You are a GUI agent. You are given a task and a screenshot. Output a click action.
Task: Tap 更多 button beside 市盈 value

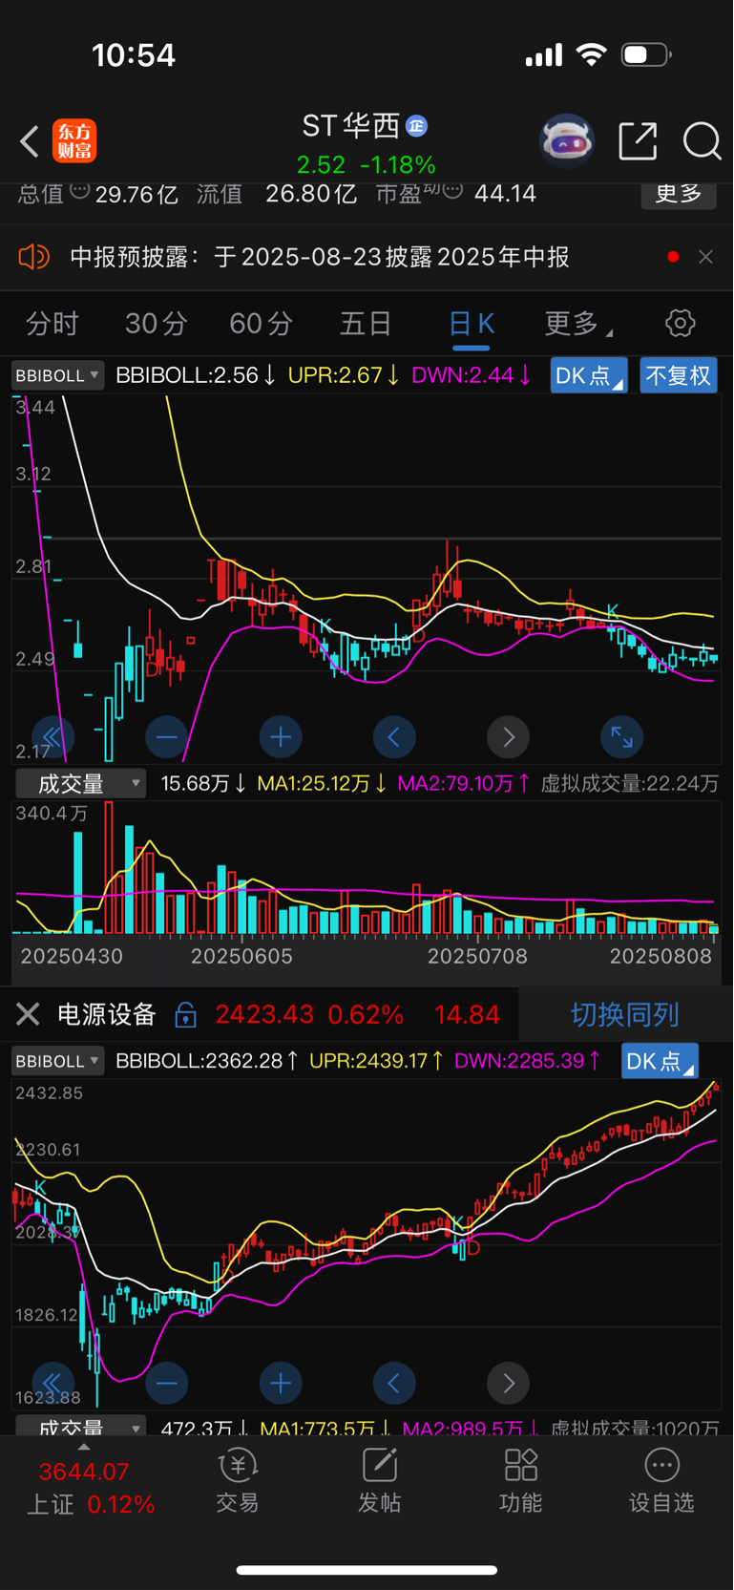pyautogui.click(x=679, y=194)
